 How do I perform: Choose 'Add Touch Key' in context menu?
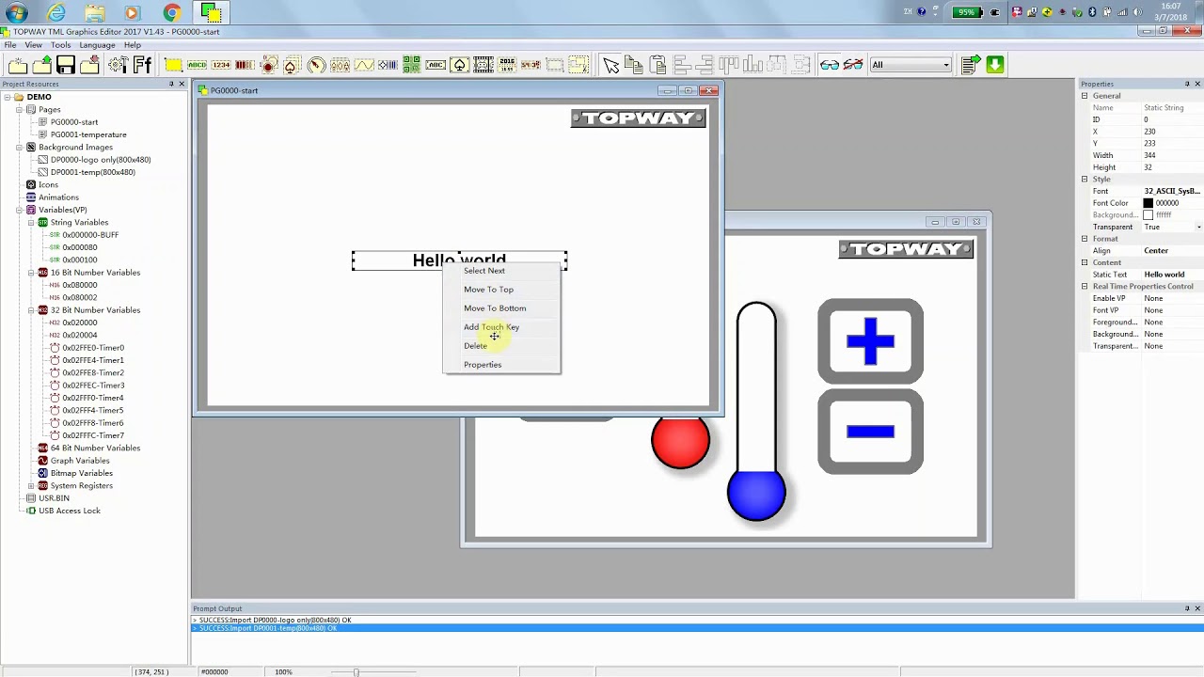pos(491,327)
